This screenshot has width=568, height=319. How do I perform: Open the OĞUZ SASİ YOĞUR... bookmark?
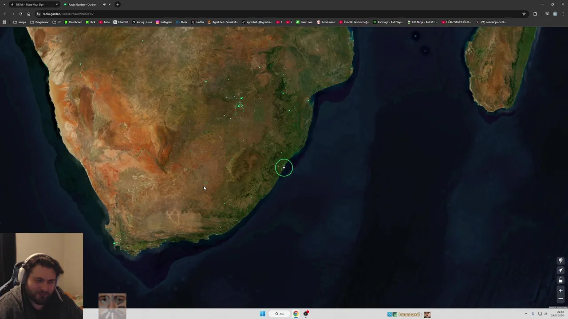[456, 22]
